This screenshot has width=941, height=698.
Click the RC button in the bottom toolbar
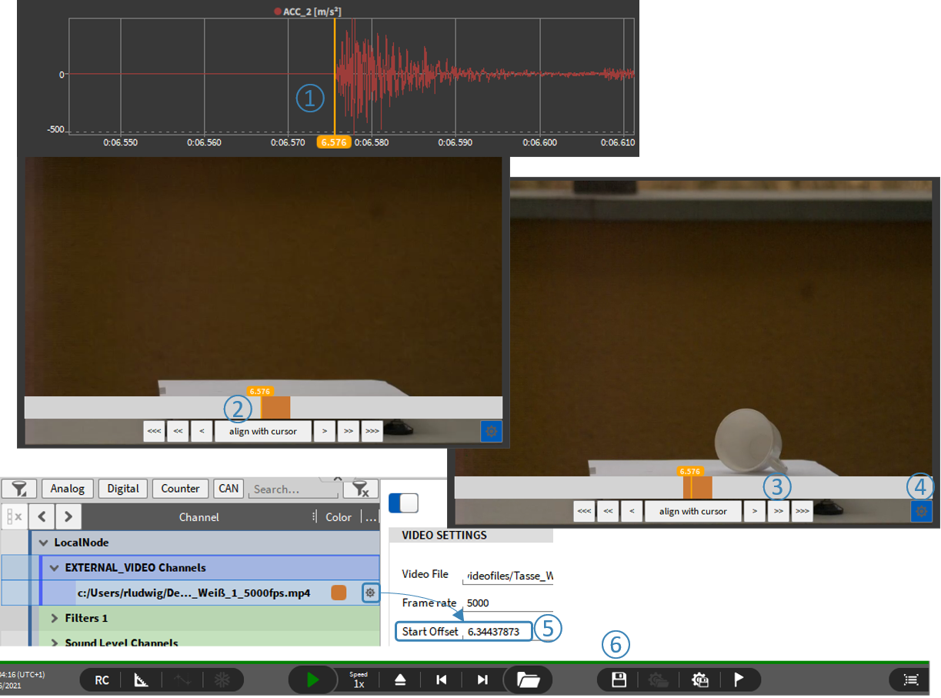pos(102,680)
